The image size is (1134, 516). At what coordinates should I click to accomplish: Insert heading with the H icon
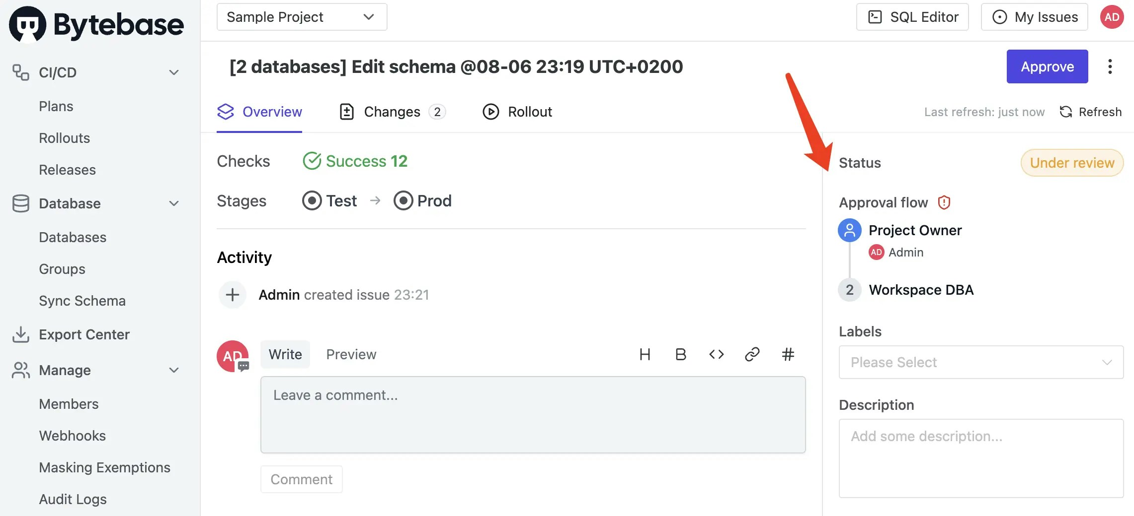(645, 354)
